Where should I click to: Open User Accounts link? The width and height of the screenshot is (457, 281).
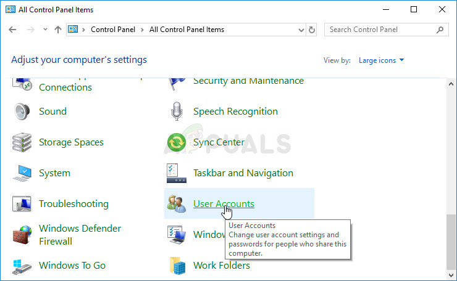[x=224, y=204]
